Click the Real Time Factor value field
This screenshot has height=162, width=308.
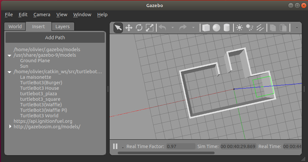tap(181, 146)
